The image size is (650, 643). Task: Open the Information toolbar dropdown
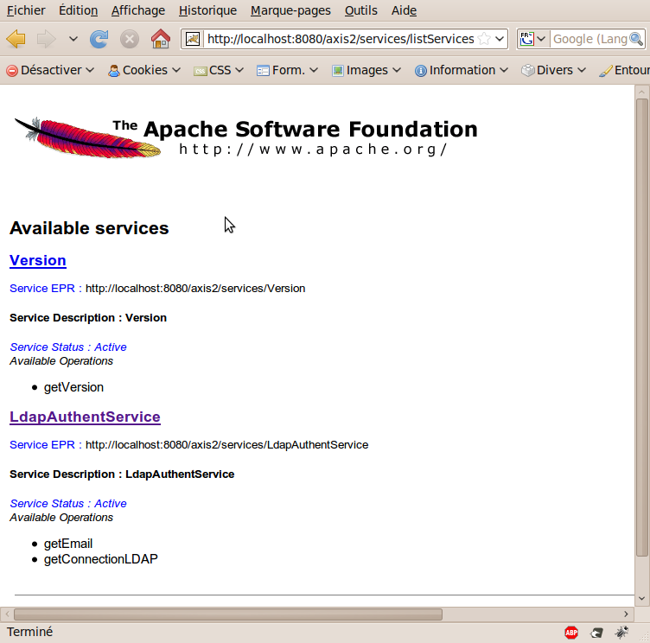[x=461, y=71]
